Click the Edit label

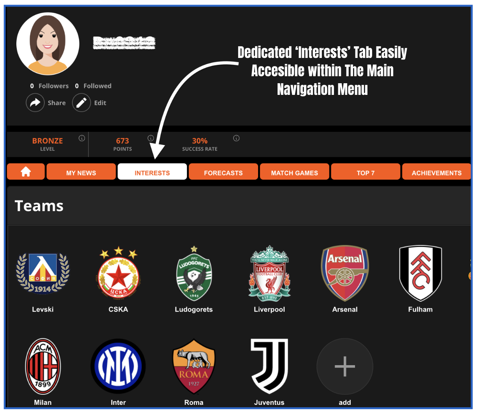point(100,103)
